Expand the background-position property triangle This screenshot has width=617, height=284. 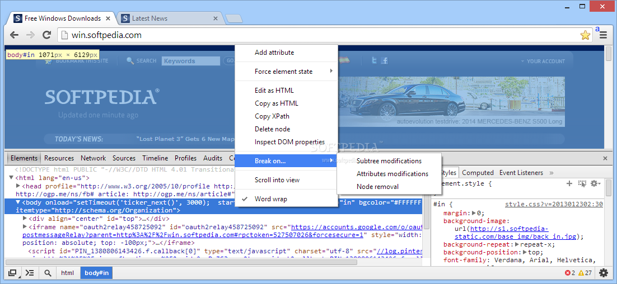(525, 252)
